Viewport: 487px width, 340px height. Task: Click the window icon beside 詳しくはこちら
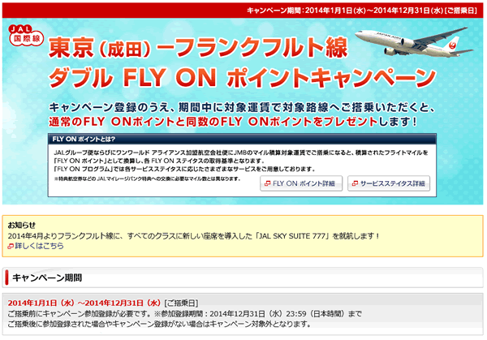tap(10, 245)
